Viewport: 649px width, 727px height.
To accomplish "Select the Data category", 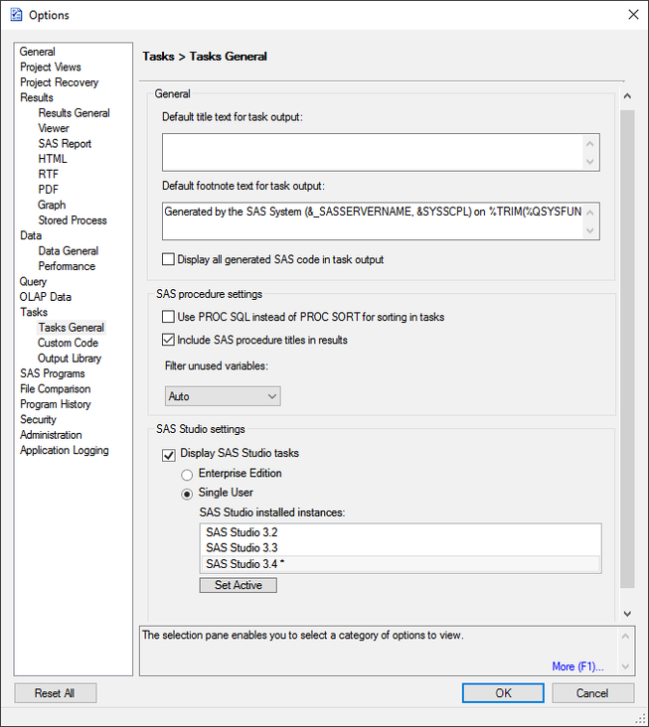I will pos(31,235).
